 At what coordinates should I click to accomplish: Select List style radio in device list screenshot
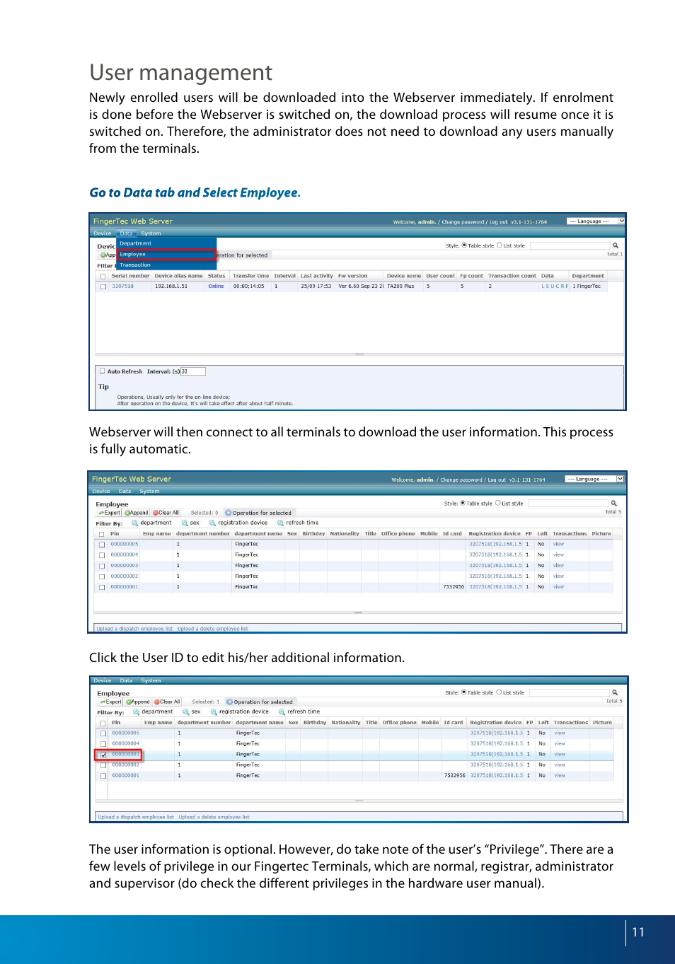tap(500, 245)
